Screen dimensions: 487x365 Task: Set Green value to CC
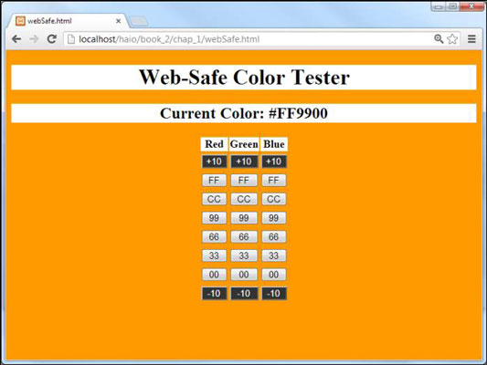point(244,199)
